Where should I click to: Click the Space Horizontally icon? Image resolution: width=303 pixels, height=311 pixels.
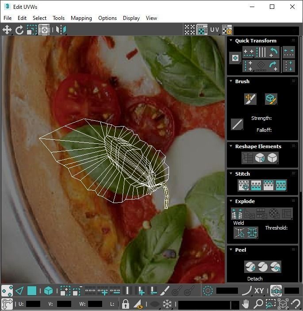pos(289,52)
